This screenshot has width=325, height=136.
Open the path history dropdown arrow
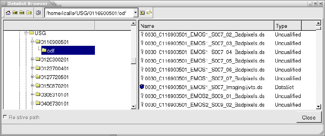point(136,13)
